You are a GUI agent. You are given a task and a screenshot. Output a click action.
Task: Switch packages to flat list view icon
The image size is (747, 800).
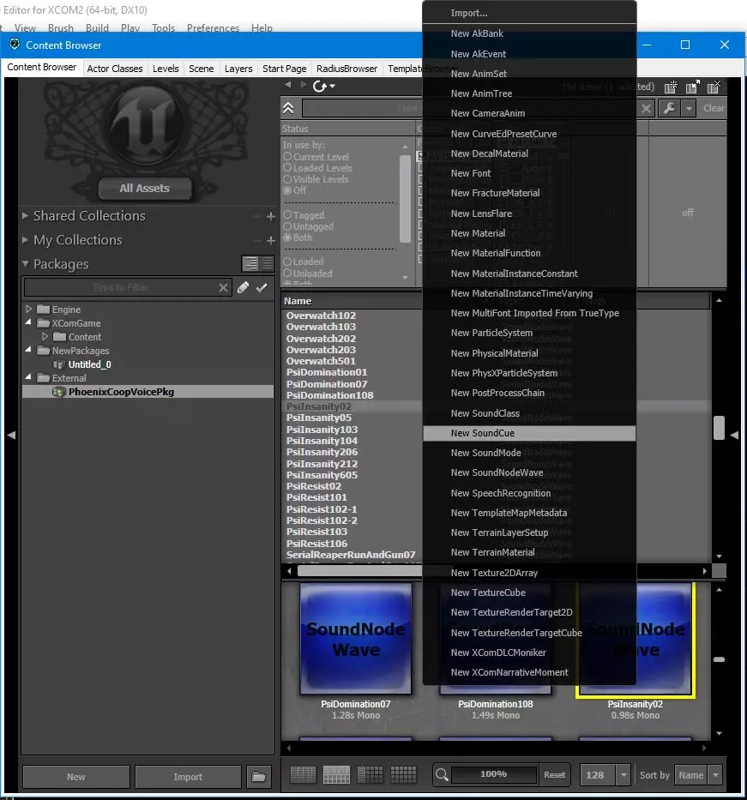point(267,264)
